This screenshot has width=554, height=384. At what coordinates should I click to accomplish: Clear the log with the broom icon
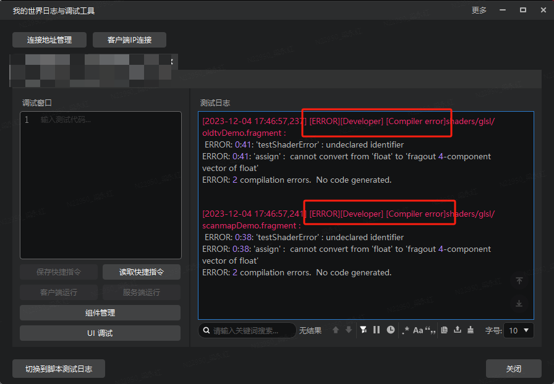coord(471,330)
